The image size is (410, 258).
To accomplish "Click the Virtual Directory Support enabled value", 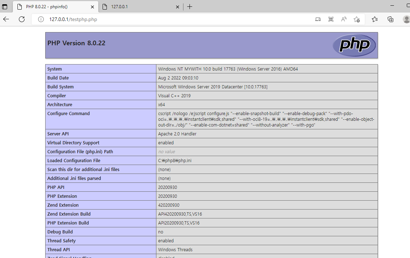I will 166,143.
